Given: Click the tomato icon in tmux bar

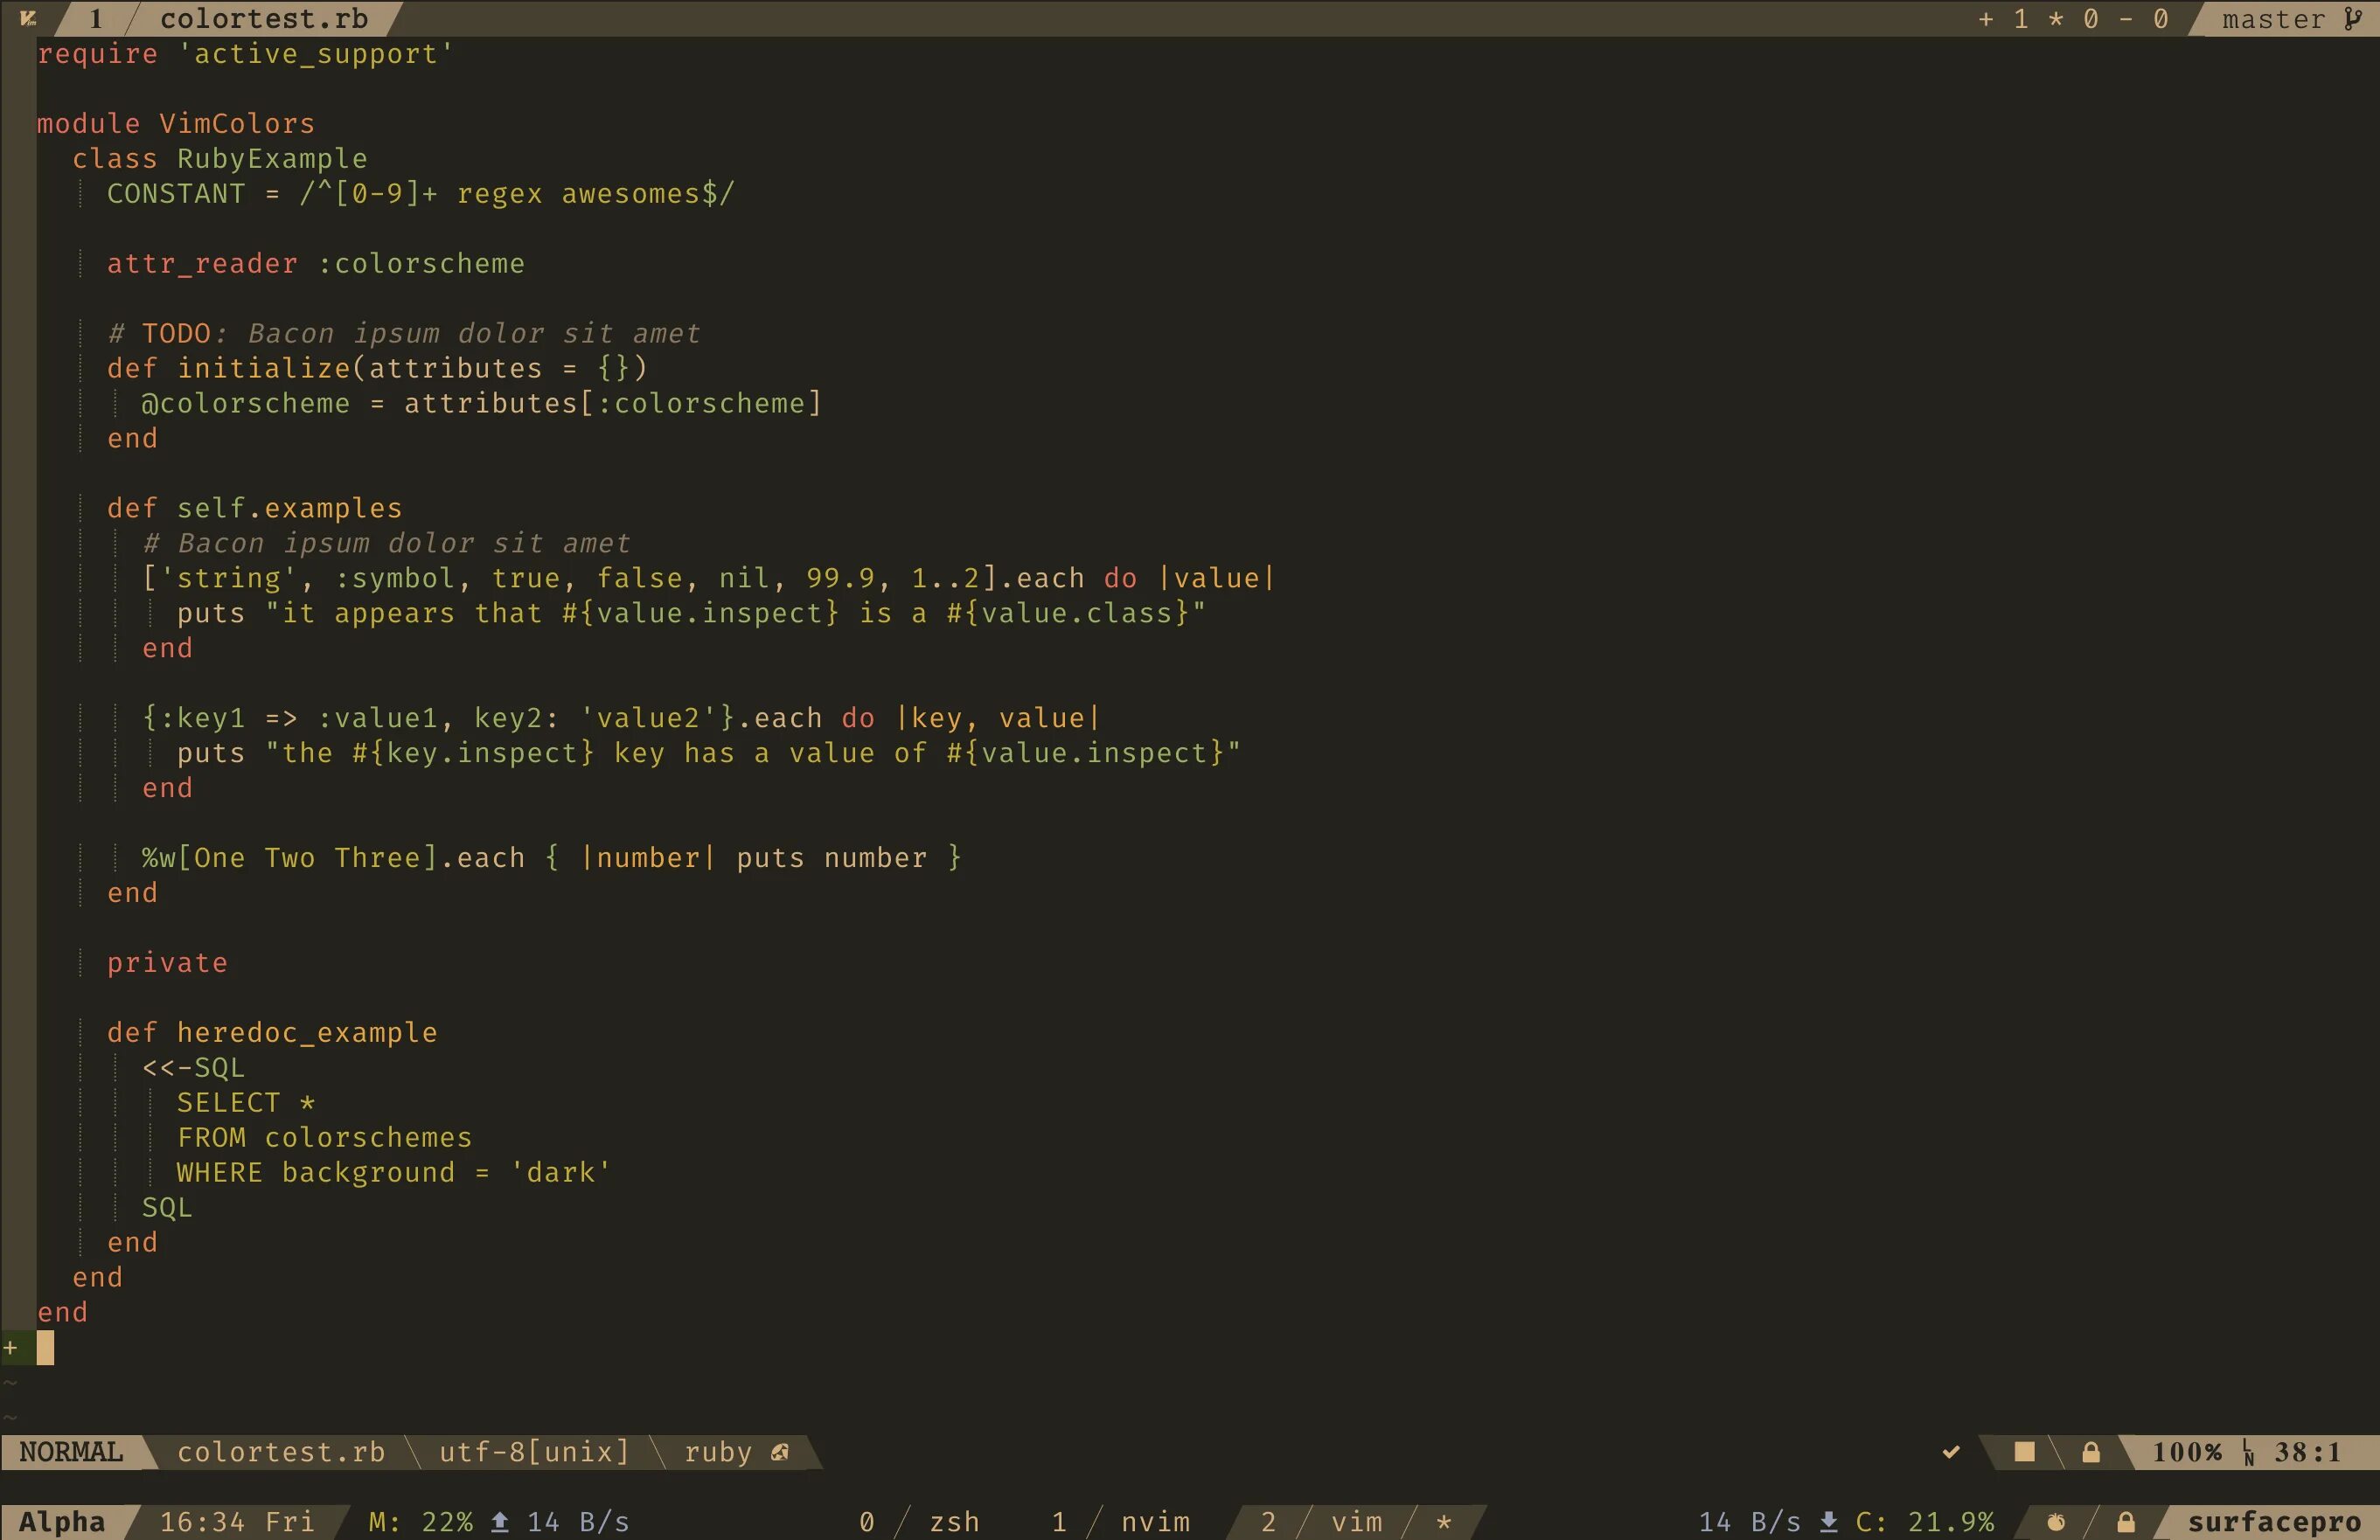Looking at the screenshot, I should click(2056, 1522).
